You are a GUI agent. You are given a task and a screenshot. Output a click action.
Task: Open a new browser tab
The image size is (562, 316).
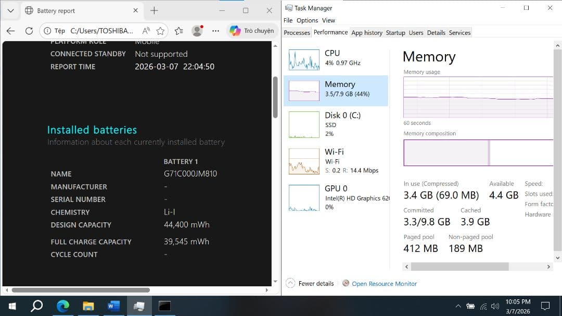pyautogui.click(x=154, y=10)
